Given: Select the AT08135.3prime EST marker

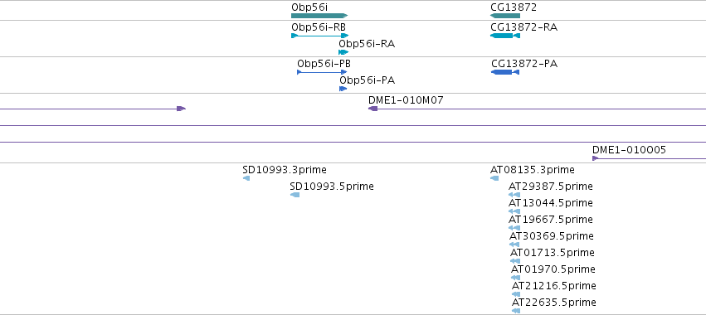Looking at the screenshot, I should tap(494, 178).
